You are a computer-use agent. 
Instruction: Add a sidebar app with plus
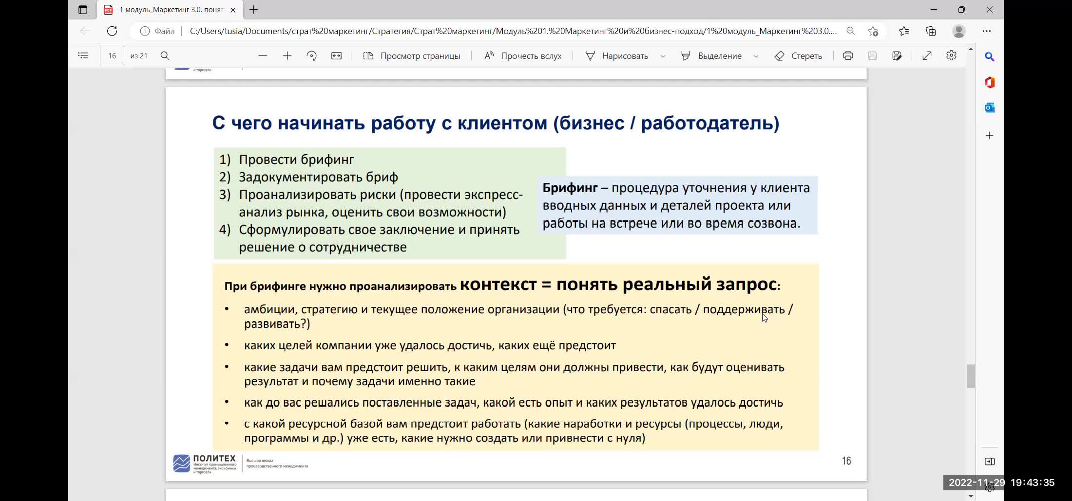pos(990,135)
